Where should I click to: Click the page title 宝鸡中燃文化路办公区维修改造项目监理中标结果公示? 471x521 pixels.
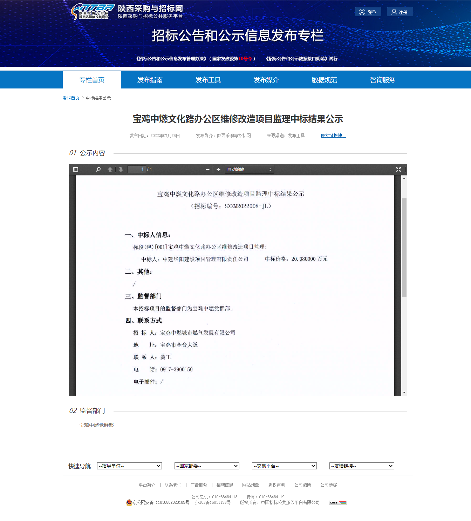[238, 119]
